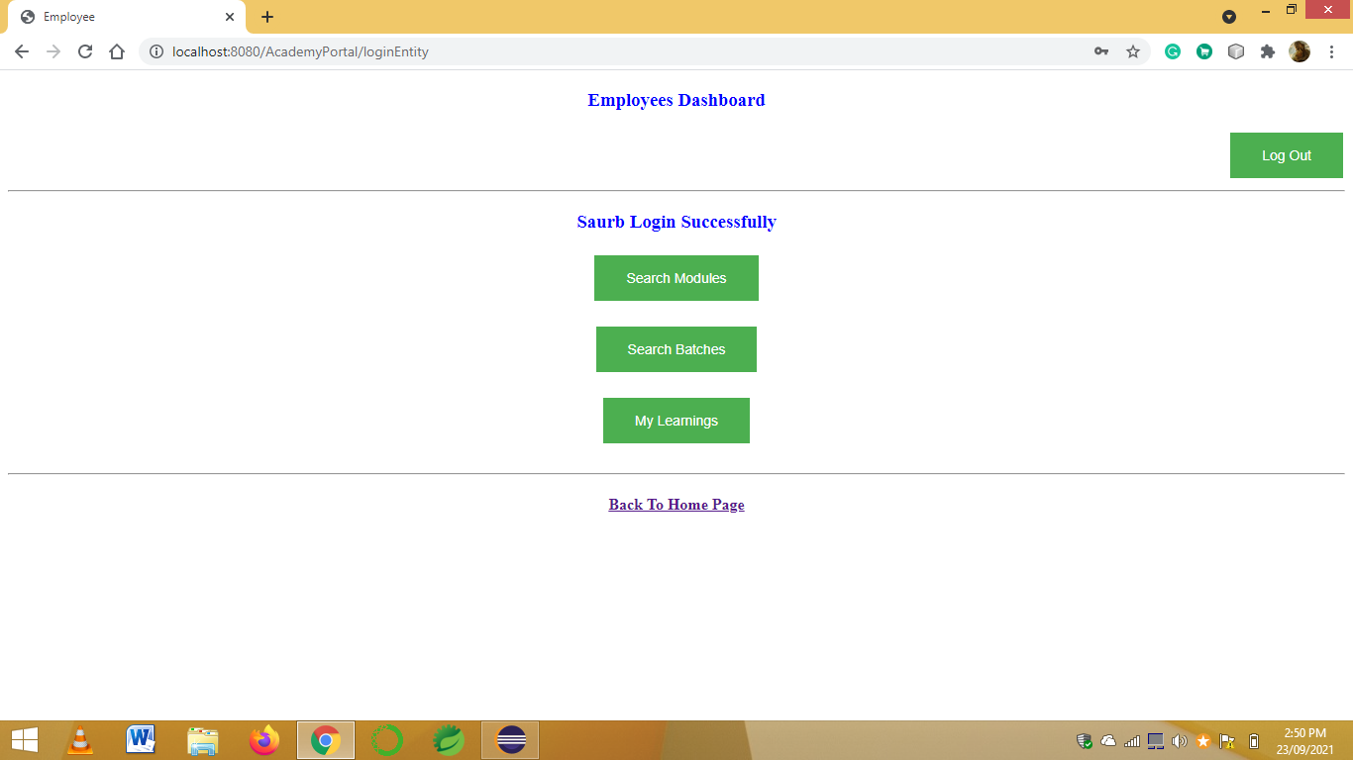
Task: Open the Action Center flag icon
Action: click(1227, 741)
